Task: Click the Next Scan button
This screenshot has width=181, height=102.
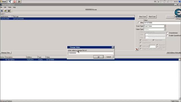Action: tap(152, 17)
